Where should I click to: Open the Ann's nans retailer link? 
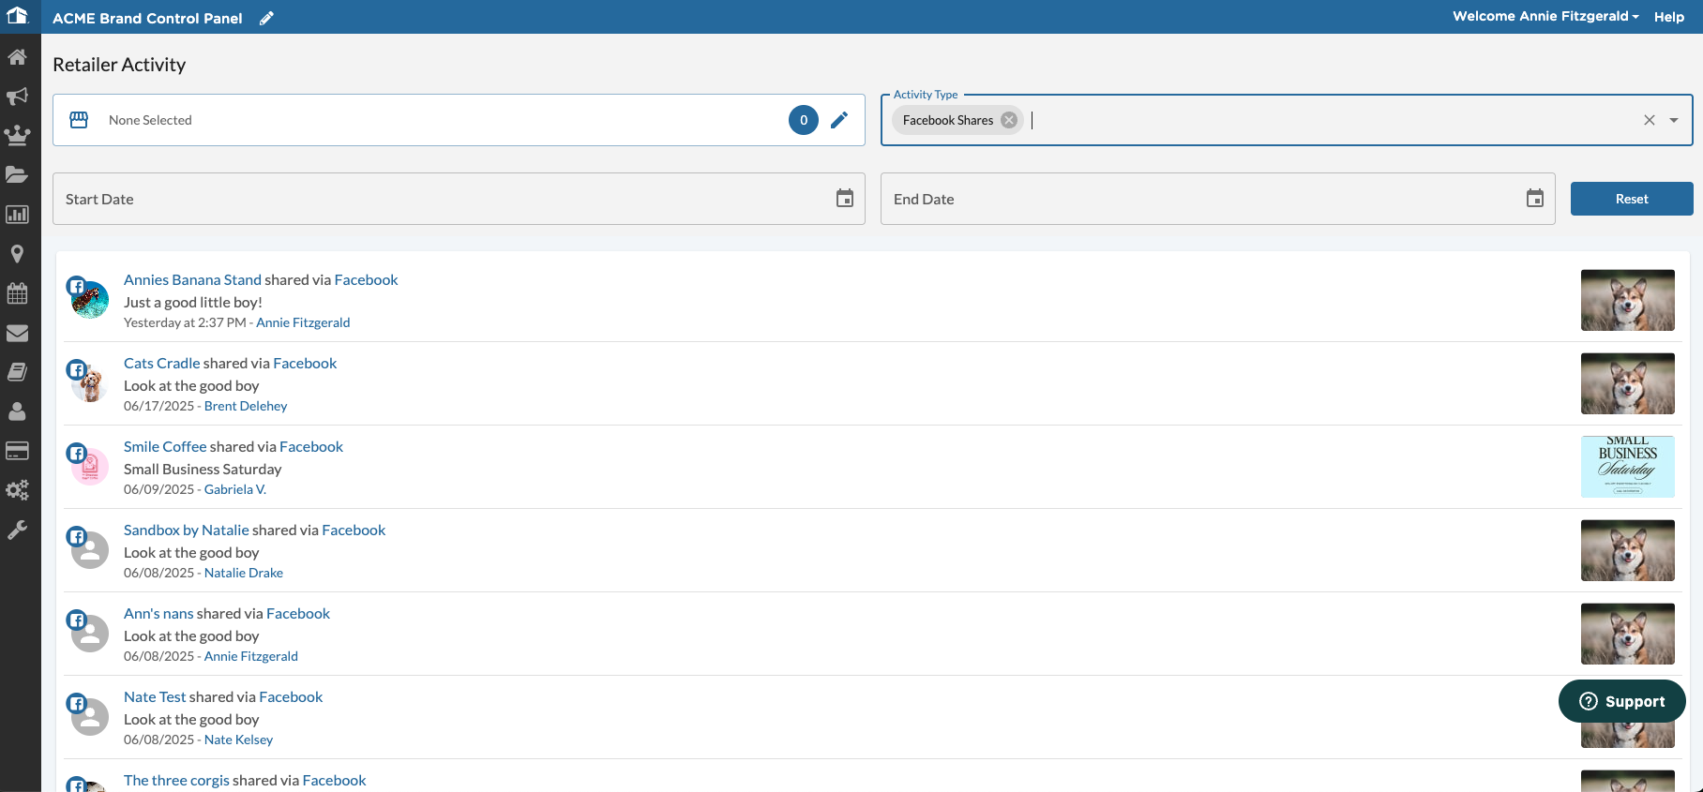[x=158, y=613]
